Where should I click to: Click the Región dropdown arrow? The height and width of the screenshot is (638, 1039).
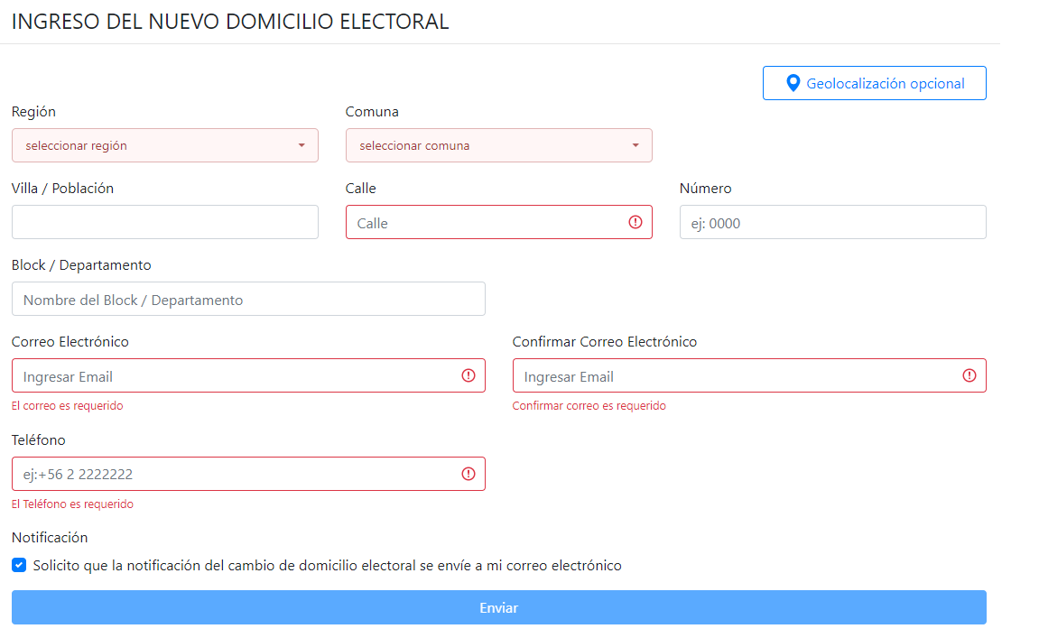click(x=301, y=145)
